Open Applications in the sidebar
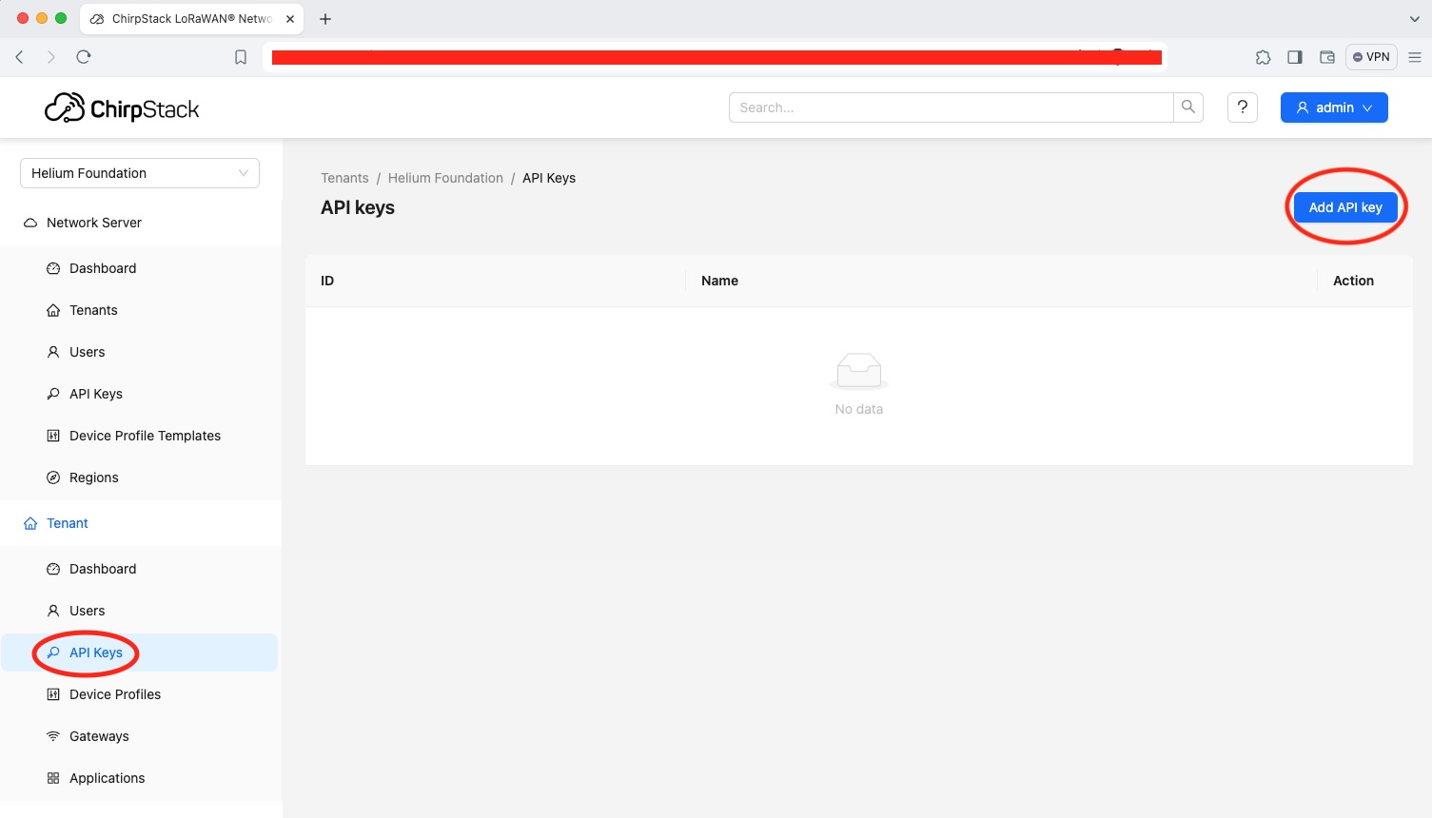 click(107, 778)
